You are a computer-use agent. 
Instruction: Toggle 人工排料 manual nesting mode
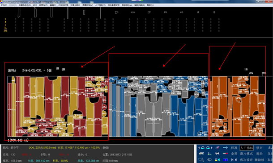click(247, 148)
